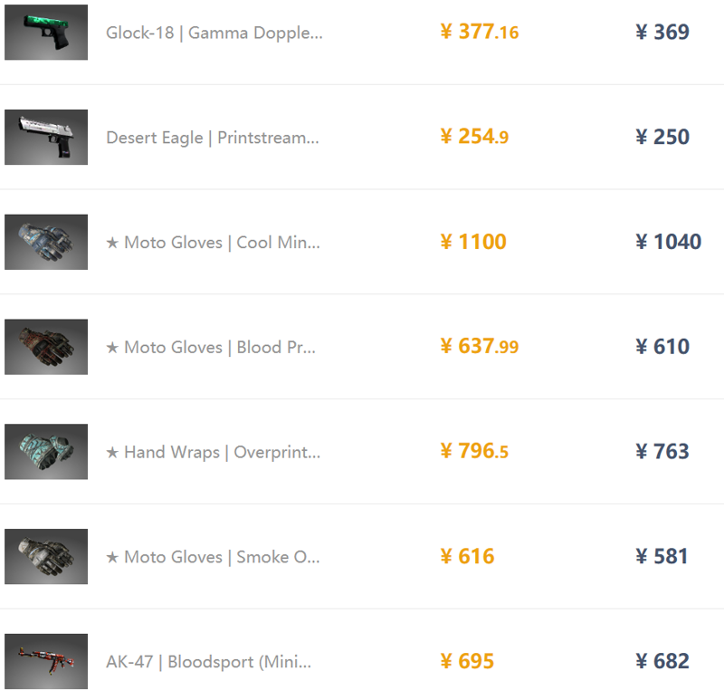The image size is (724, 700).
Task: Open the ★ Moto Gloves | Cool Min... name
Action: click(x=213, y=243)
